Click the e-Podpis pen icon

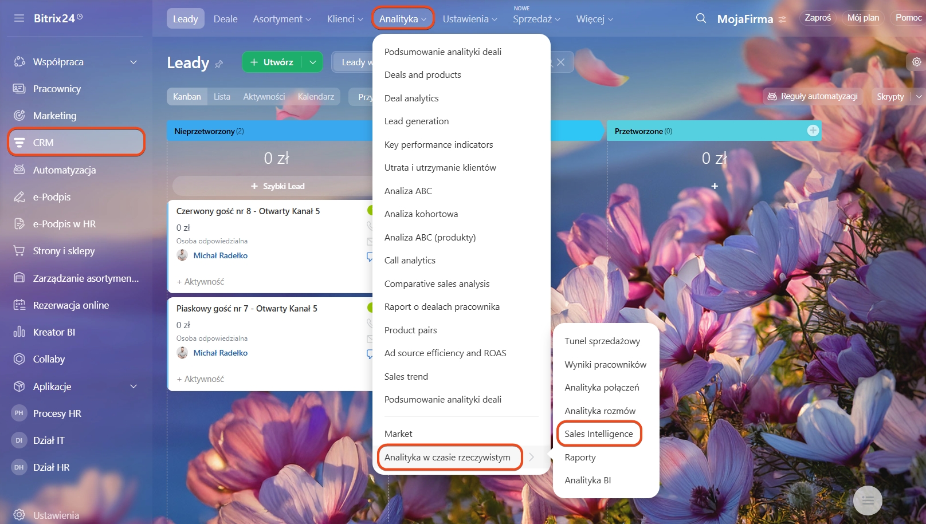[x=19, y=197]
